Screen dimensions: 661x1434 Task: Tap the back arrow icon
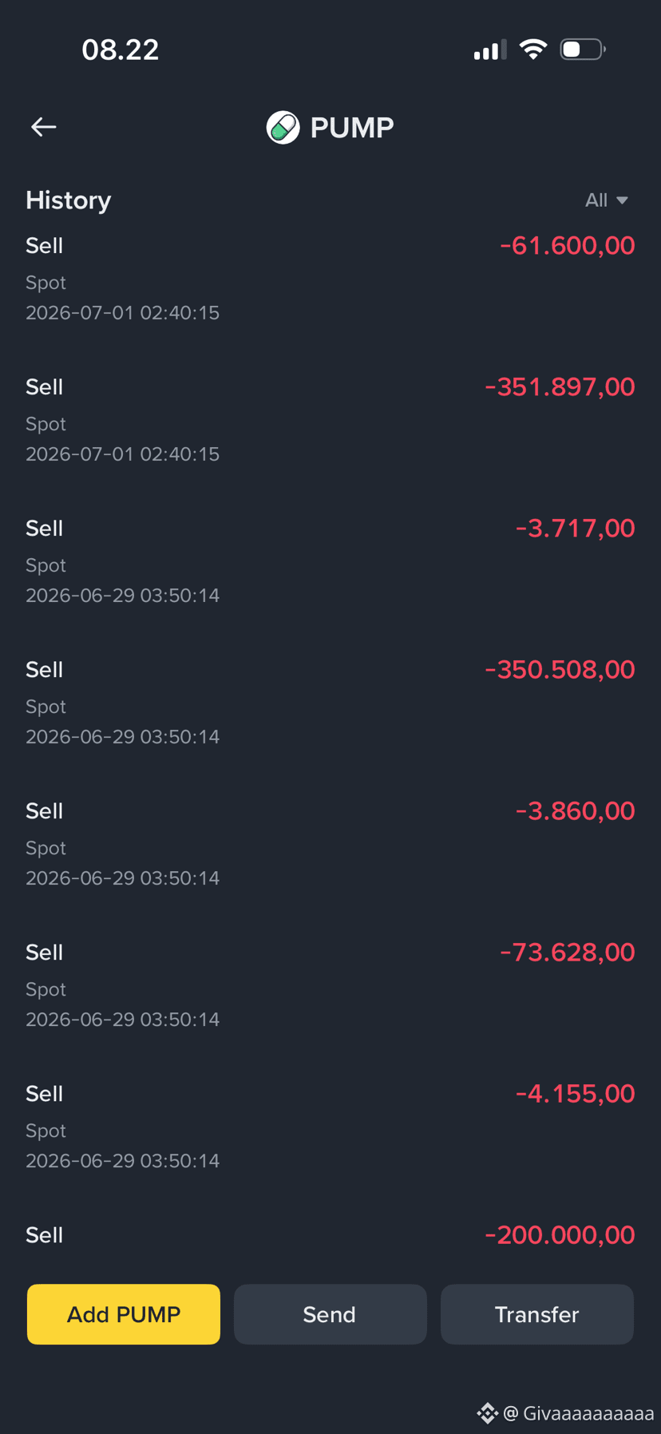tap(43, 127)
